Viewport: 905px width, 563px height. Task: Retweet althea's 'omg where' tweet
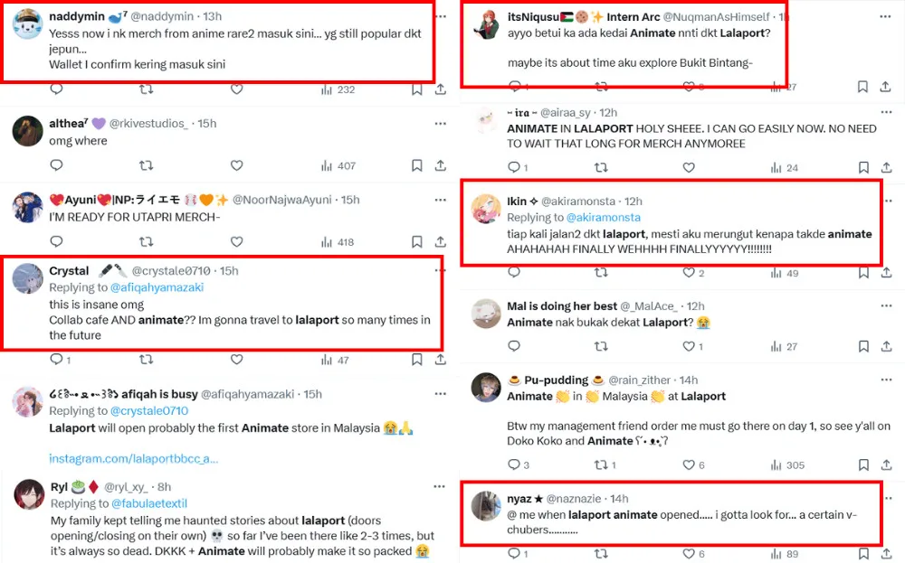tap(146, 165)
